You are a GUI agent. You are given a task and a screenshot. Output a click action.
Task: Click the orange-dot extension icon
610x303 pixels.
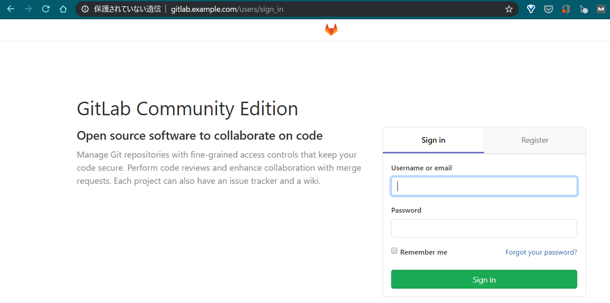pyautogui.click(x=566, y=9)
